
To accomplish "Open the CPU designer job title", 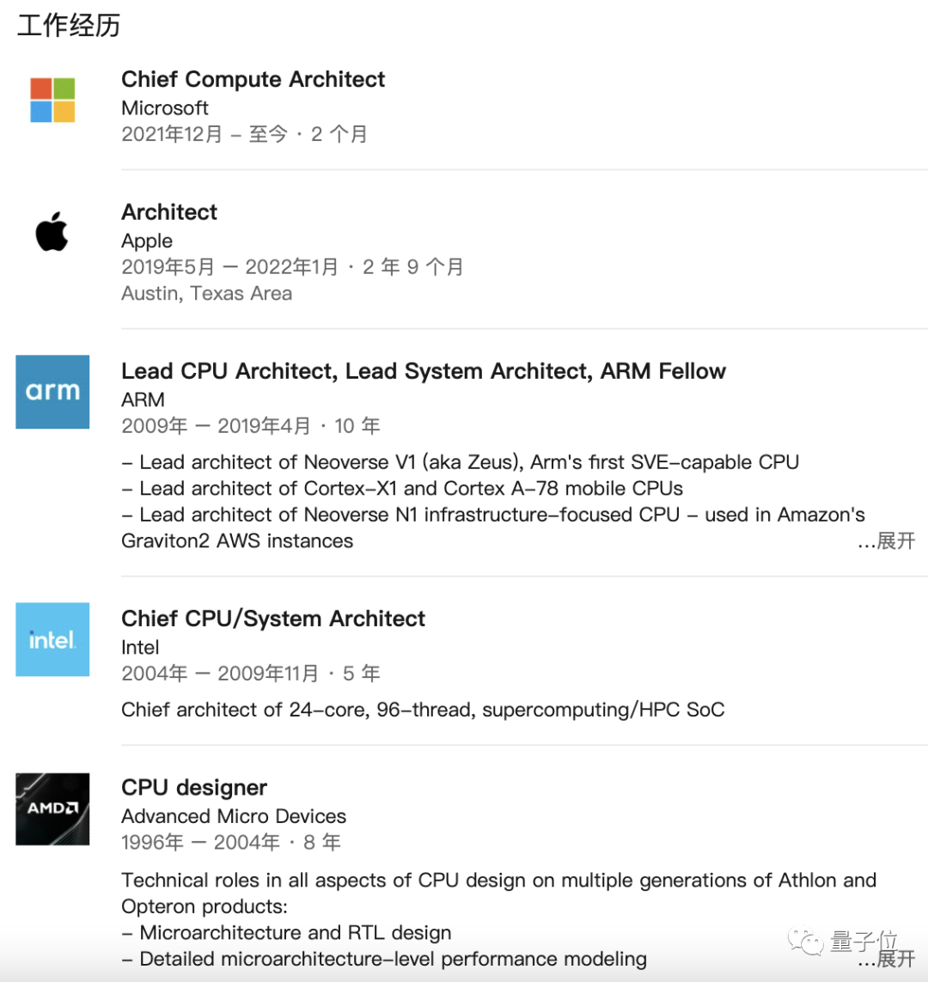I will tap(194, 788).
